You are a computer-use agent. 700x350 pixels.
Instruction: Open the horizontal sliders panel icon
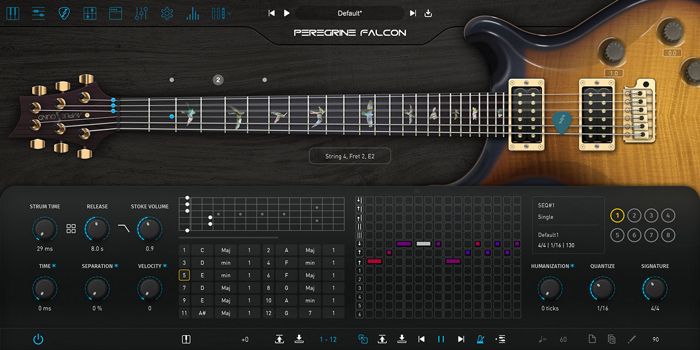click(39, 13)
